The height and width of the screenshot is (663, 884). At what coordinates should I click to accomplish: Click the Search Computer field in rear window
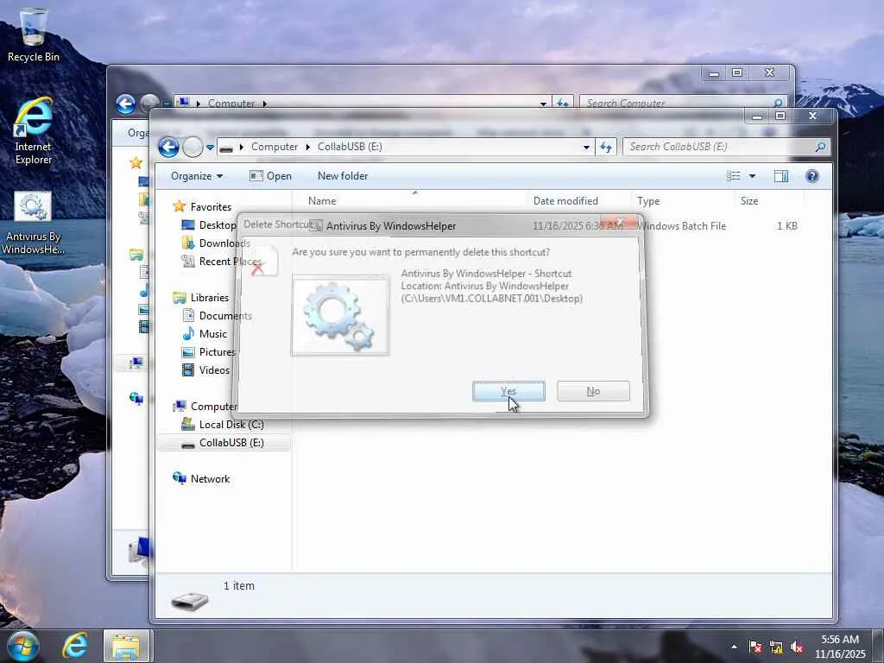tap(684, 104)
